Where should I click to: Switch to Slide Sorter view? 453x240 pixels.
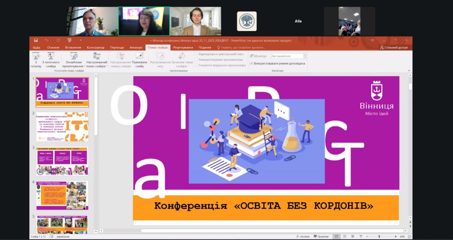(x=345, y=236)
